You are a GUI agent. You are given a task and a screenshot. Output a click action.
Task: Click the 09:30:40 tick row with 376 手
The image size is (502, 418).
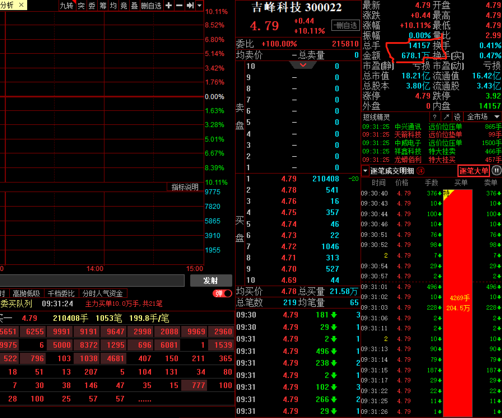[x=431, y=193]
